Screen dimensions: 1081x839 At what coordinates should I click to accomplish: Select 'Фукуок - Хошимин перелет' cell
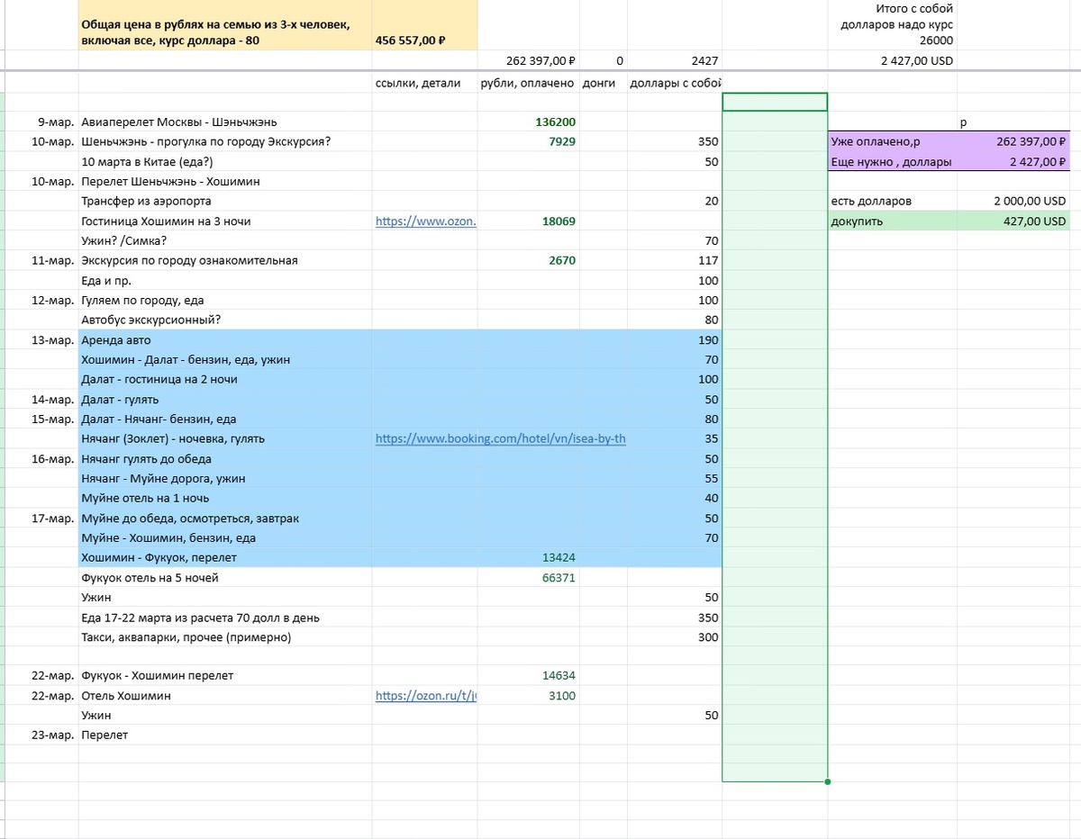point(225,676)
